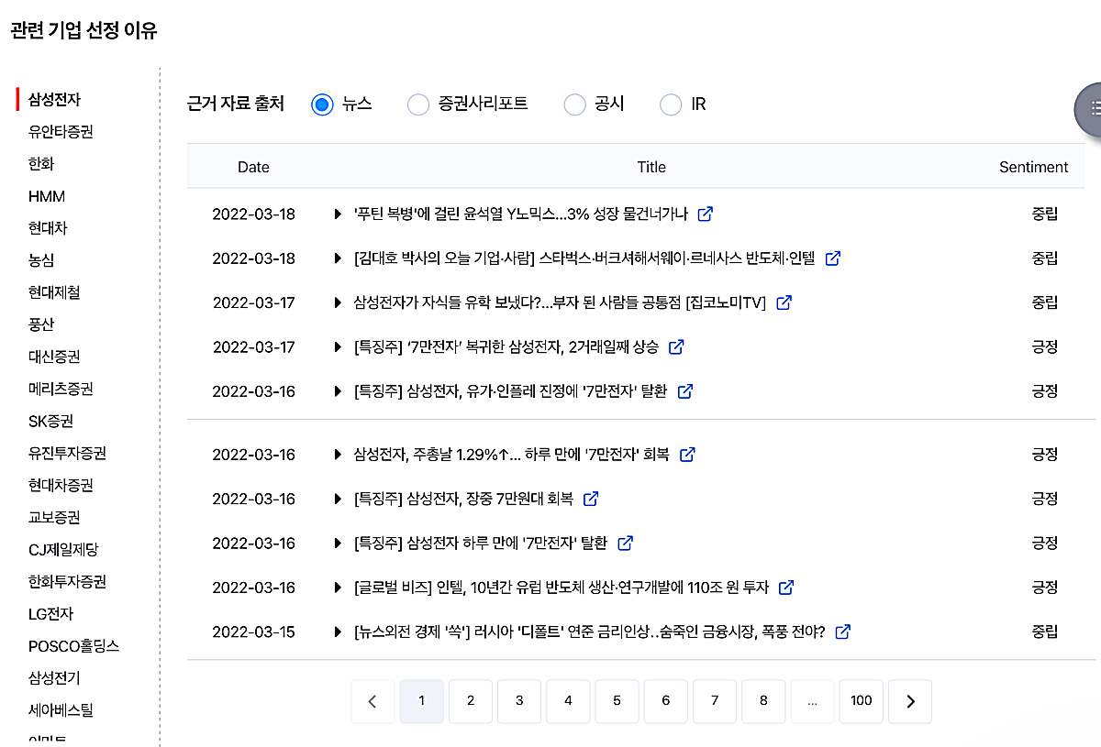
Task: Select 삼성전기 in the company list
Action: [x=54, y=678]
